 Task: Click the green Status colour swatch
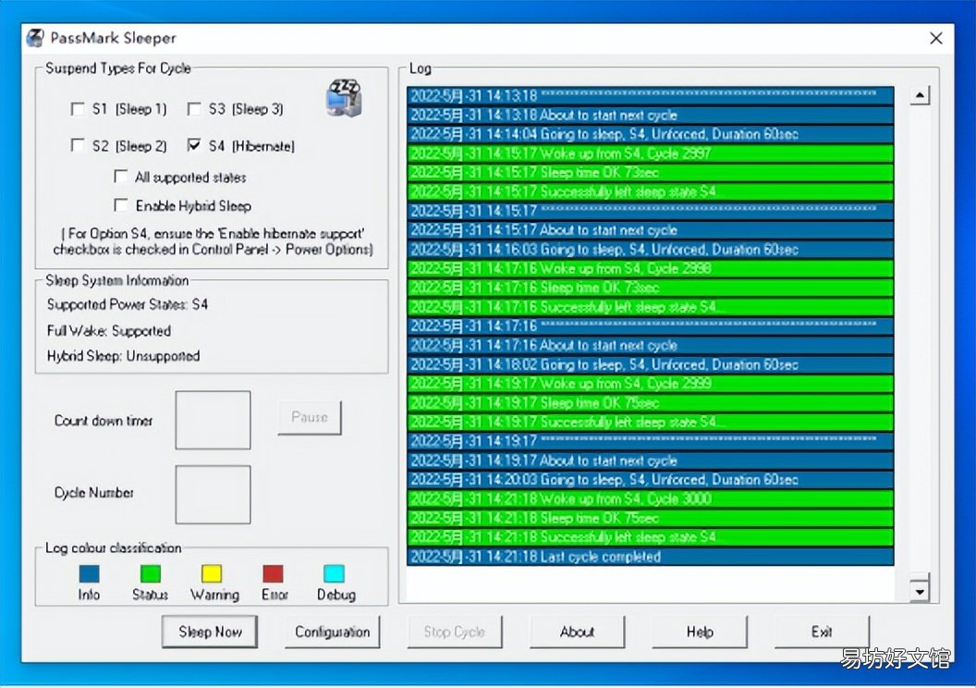150,573
